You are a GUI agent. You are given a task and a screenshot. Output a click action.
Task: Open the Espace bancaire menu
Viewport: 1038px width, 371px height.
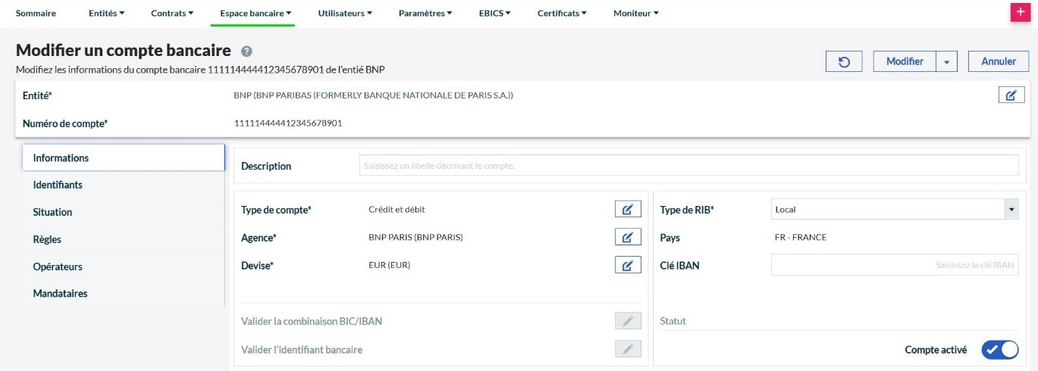tap(256, 14)
